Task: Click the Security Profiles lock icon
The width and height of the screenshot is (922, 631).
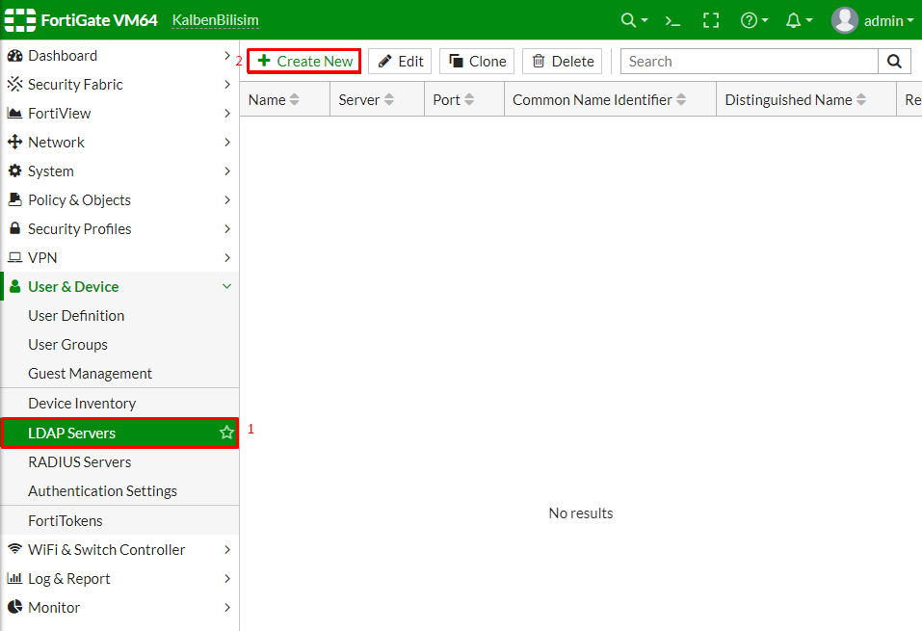Action: click(14, 228)
